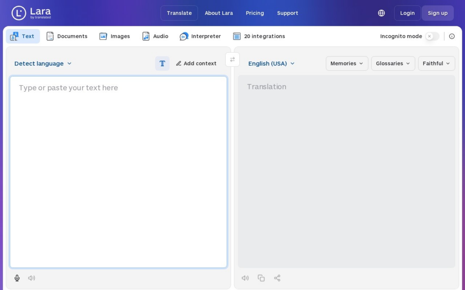This screenshot has height=290, width=465.
Task: Switch to the Documents tab
Action: click(x=67, y=36)
